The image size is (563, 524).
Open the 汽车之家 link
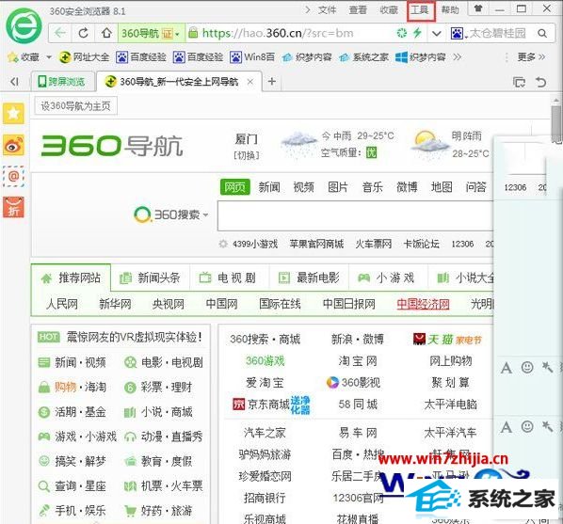tap(265, 433)
